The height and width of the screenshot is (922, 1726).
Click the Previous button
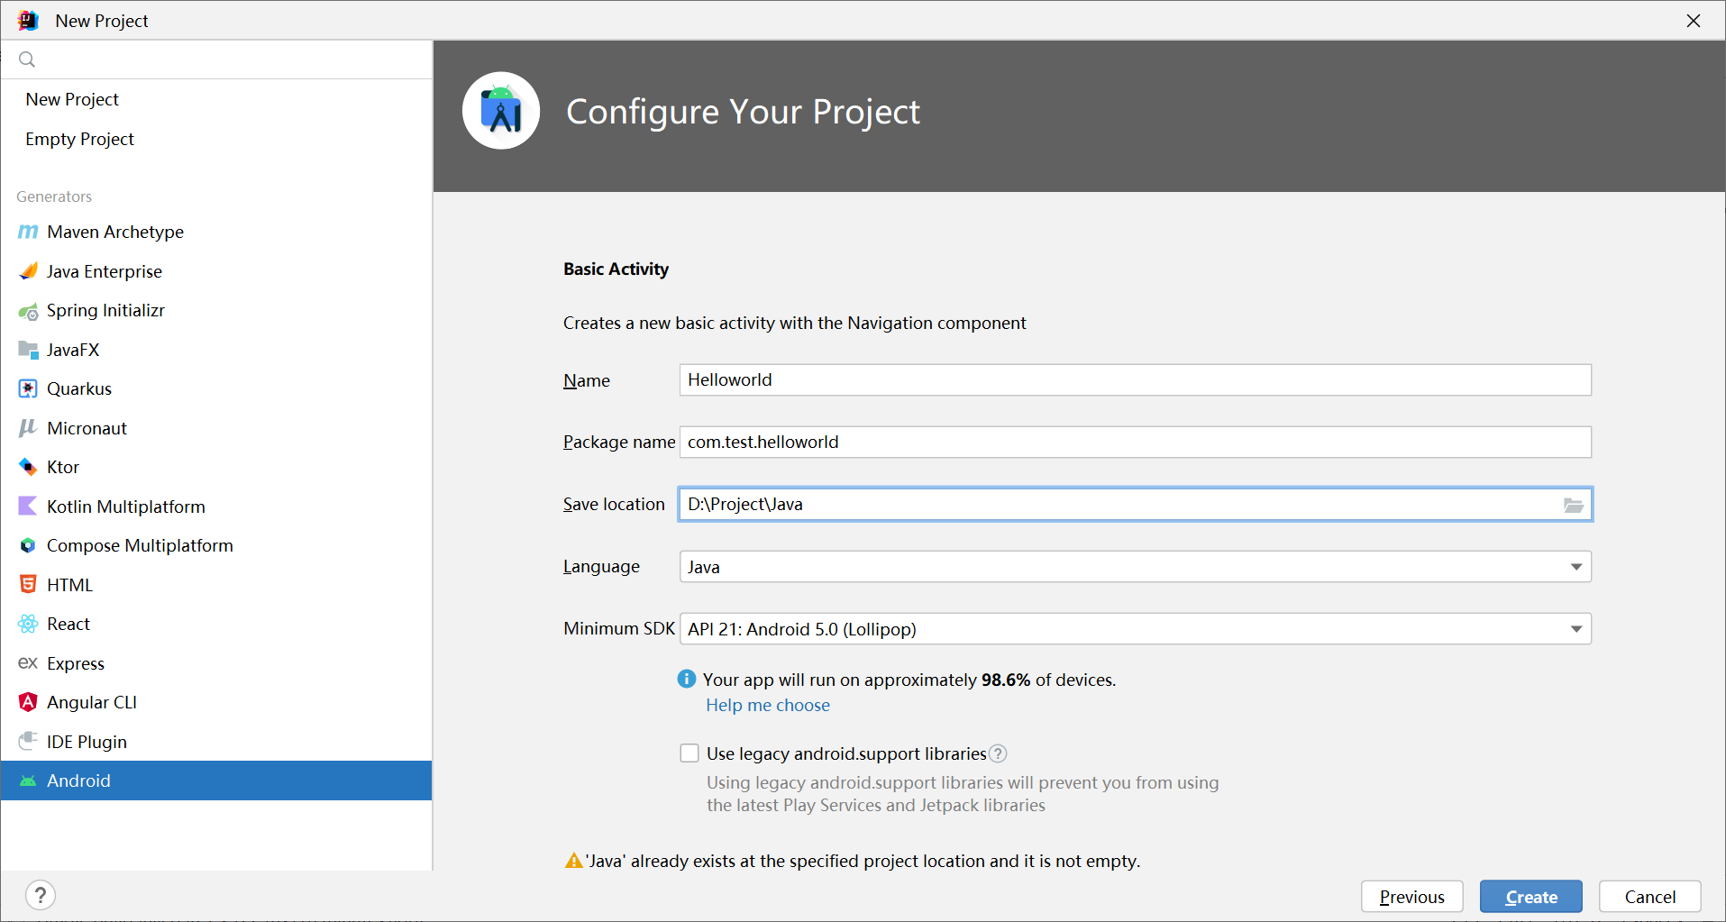click(1411, 897)
